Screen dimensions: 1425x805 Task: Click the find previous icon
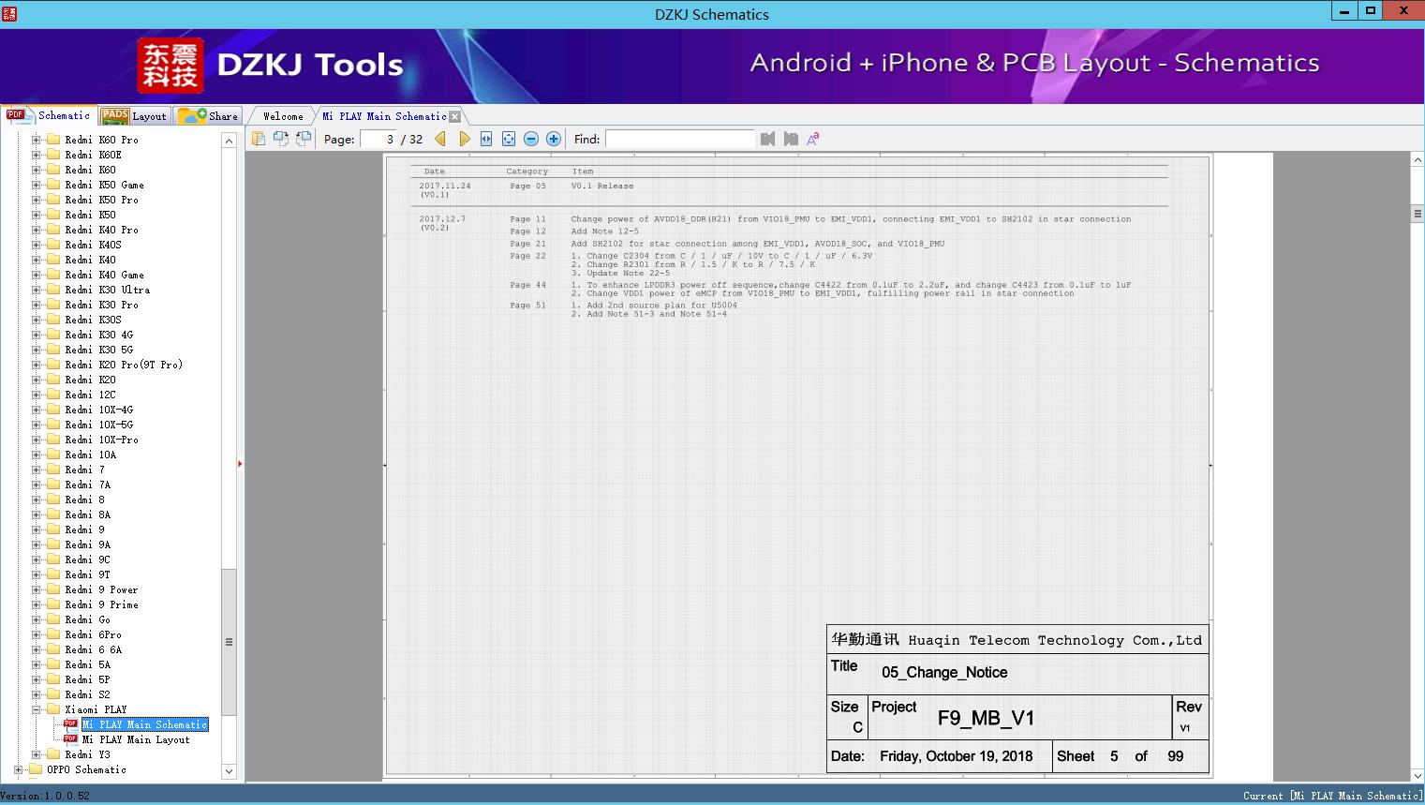pyautogui.click(x=767, y=139)
